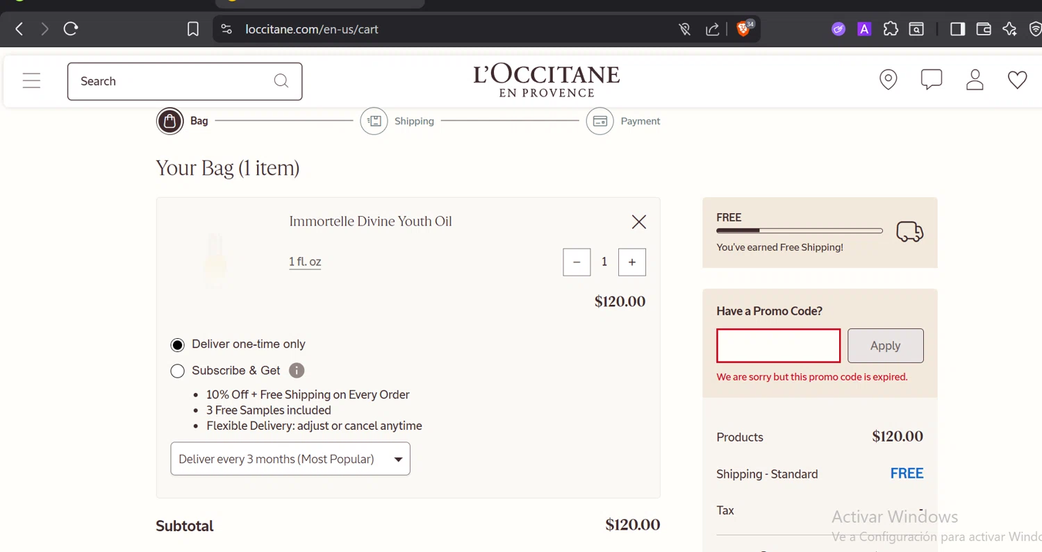Click Shipping - Standard label

(767, 474)
